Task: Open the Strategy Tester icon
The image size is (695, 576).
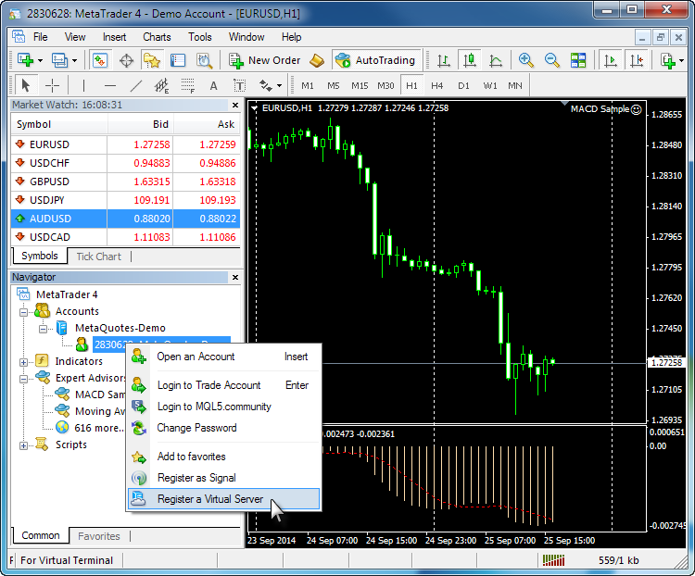Action: tap(204, 60)
